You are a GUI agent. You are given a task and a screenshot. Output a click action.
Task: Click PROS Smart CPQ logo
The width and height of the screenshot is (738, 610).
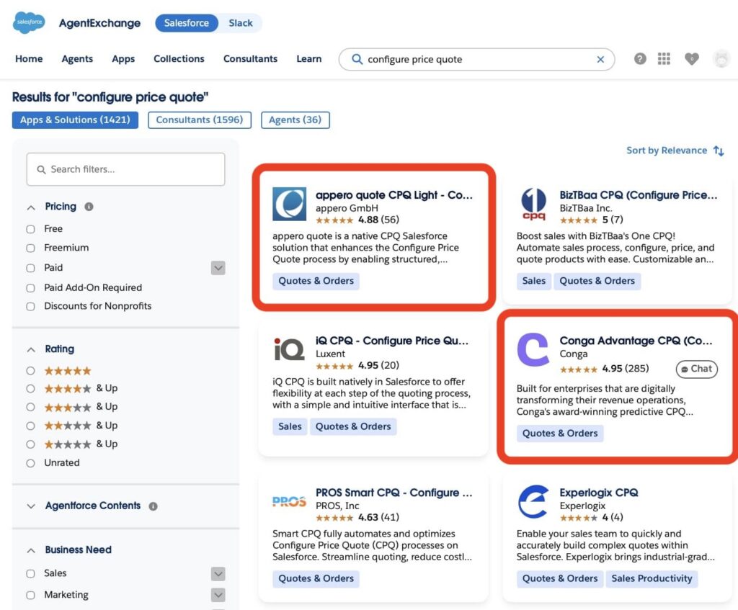(289, 502)
